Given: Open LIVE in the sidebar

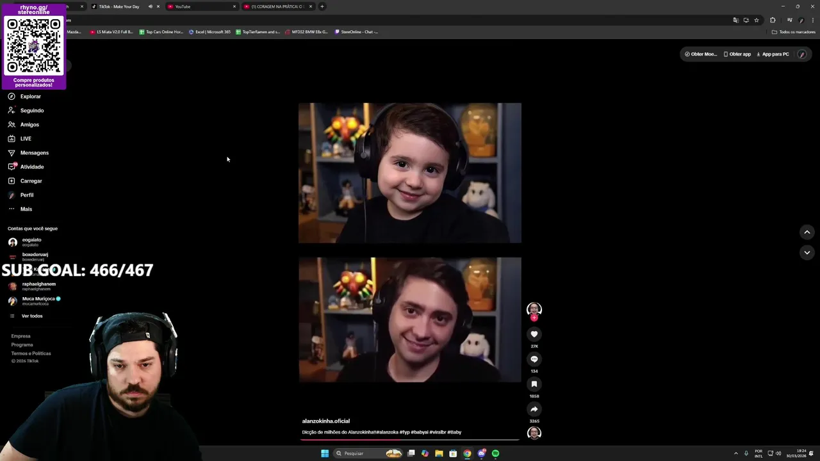Looking at the screenshot, I should (20, 139).
